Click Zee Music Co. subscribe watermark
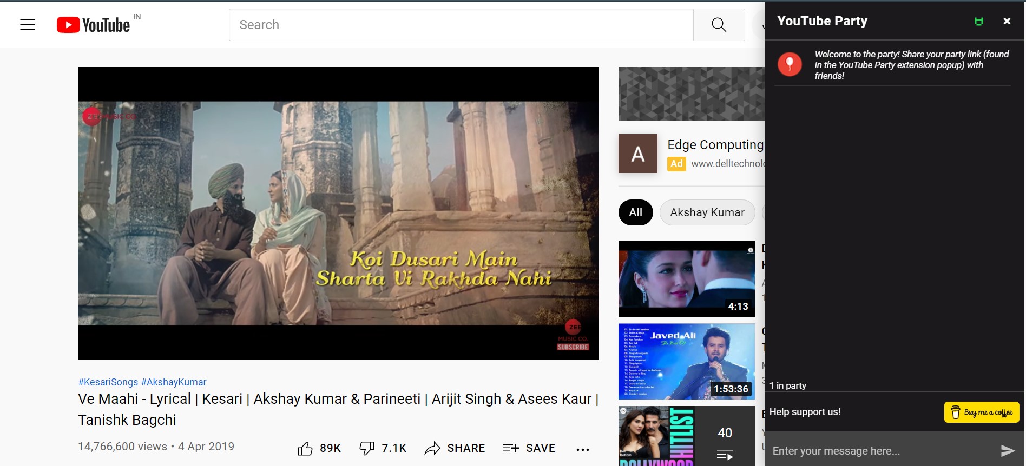The width and height of the screenshot is (1026, 466). pos(573,335)
